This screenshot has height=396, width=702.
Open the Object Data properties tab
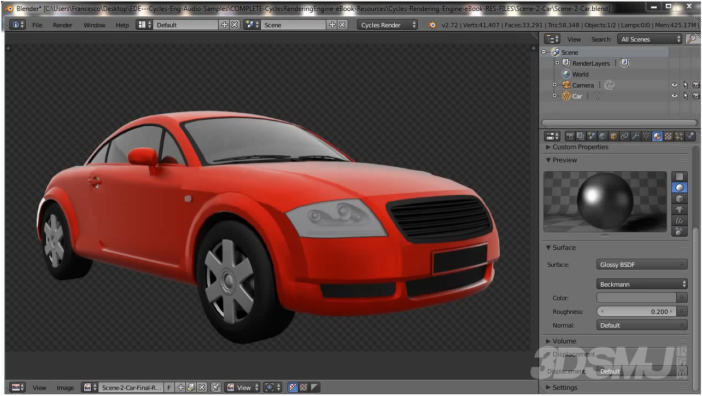pos(646,136)
